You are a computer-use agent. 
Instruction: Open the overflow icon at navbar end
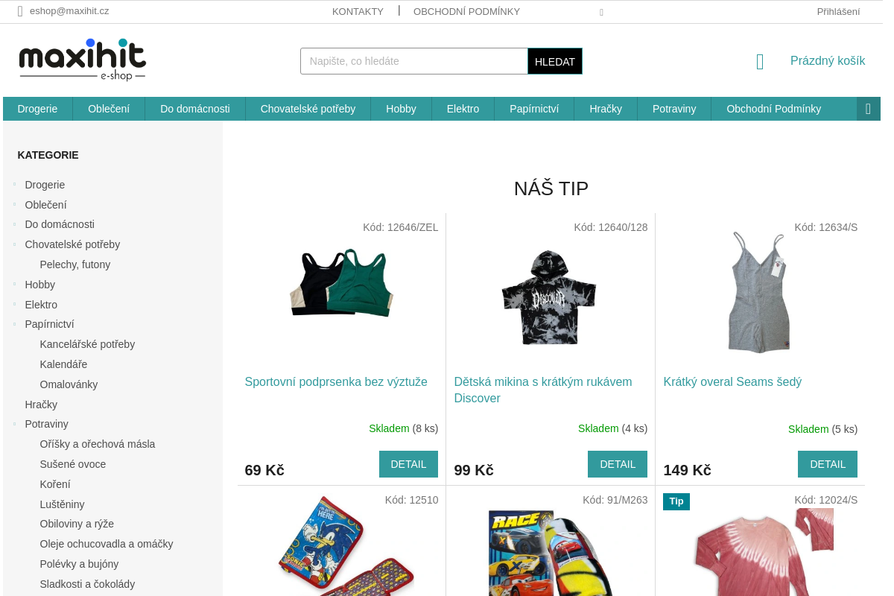coord(868,109)
